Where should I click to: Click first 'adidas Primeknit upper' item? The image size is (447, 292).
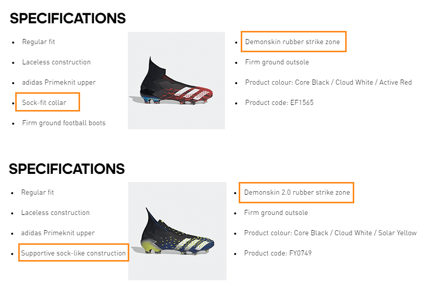pos(59,83)
